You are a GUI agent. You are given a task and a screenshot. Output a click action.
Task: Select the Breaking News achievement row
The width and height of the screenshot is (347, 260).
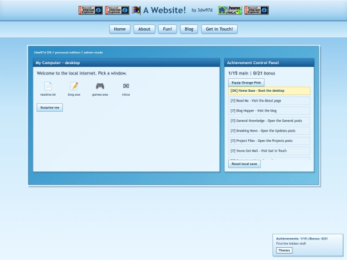[269, 131]
